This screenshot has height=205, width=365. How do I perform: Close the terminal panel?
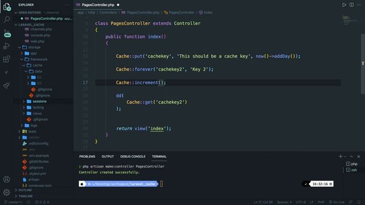[x=359, y=157]
